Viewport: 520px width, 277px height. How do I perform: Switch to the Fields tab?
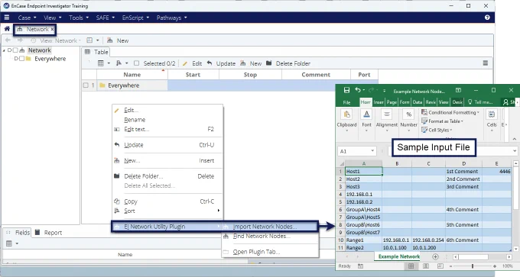tap(18, 233)
